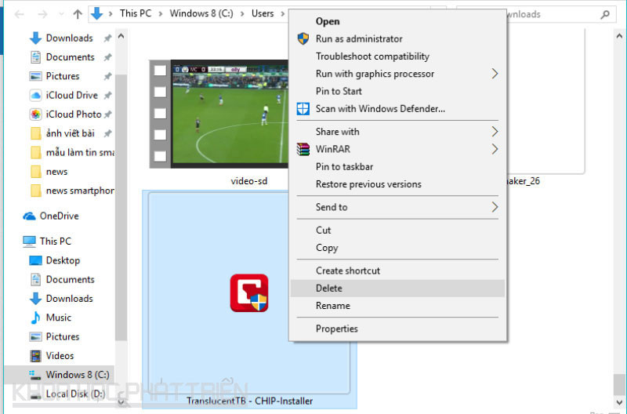
Task: Click the Windows Defender shield icon
Action: tap(303, 109)
